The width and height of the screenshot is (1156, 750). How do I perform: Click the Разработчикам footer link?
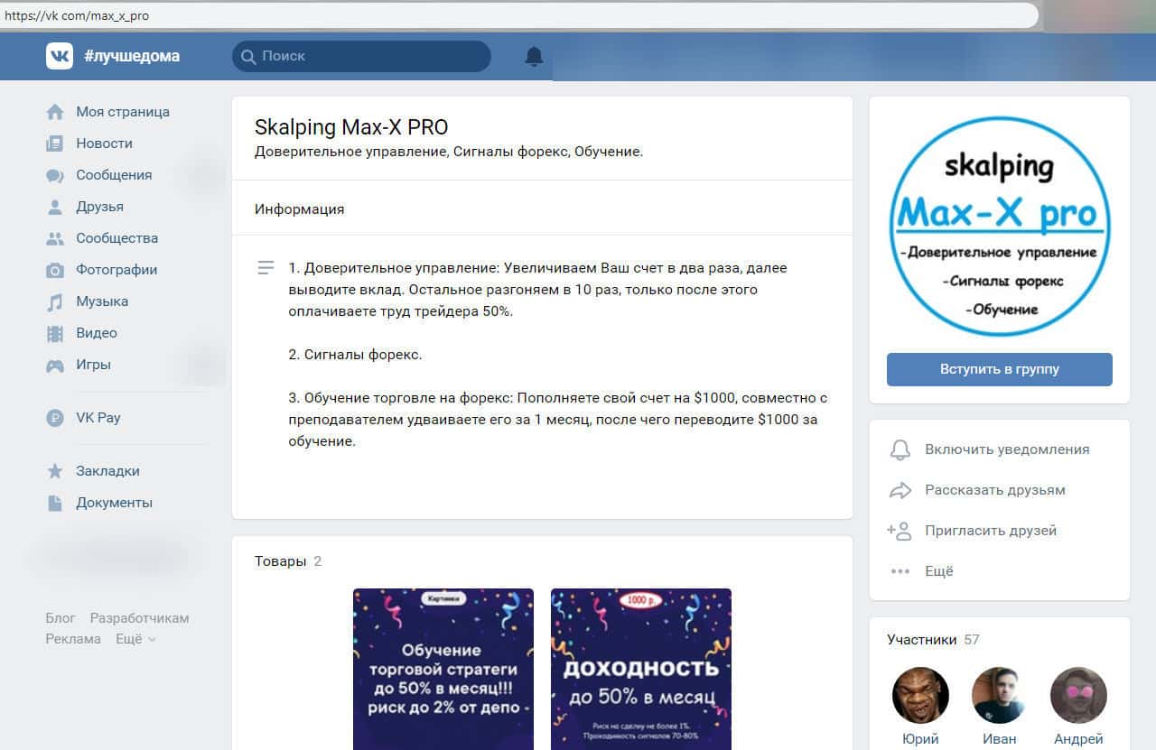[139, 618]
